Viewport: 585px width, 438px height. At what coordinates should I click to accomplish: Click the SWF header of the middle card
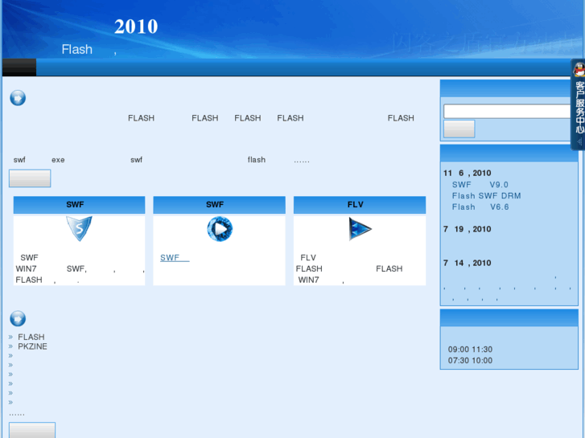pos(220,205)
